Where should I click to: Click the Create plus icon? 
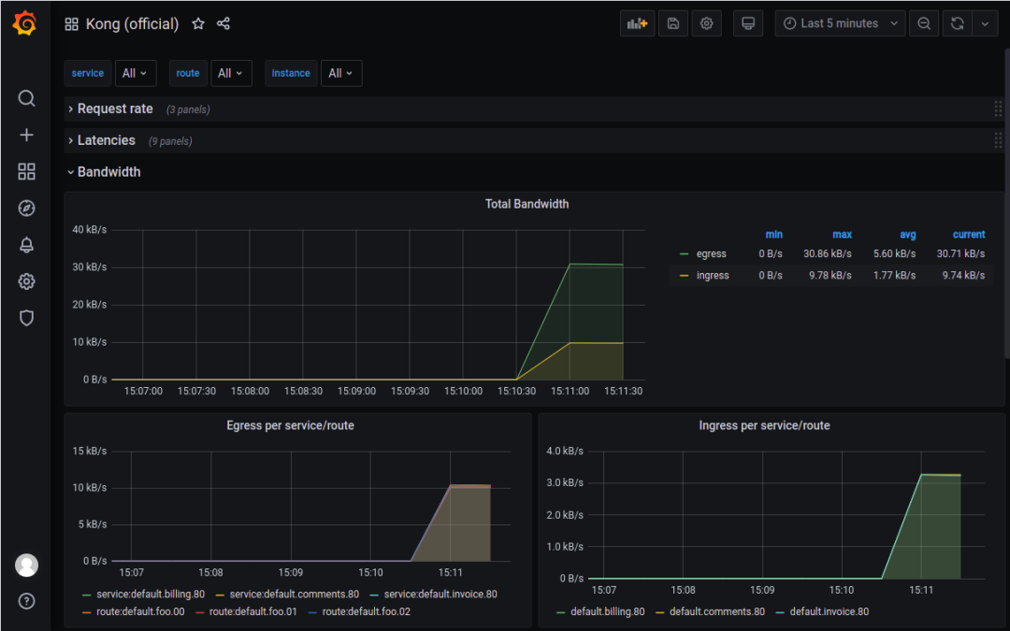click(26, 136)
